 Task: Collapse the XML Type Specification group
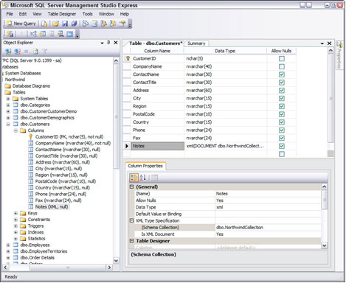click(x=132, y=220)
